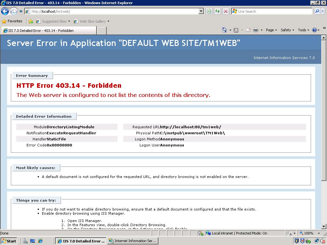This screenshot has height=245, width=327.
Task: Click the Add to Favorites Bar star icon
Action: tap(31, 21)
